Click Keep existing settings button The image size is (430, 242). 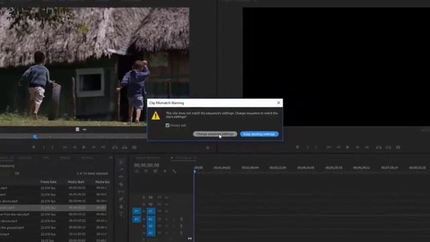point(259,134)
